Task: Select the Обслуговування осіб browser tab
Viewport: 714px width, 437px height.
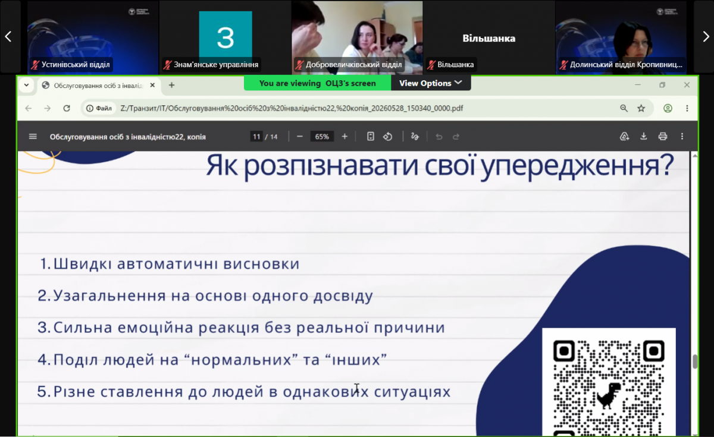Action: pyautogui.click(x=99, y=85)
